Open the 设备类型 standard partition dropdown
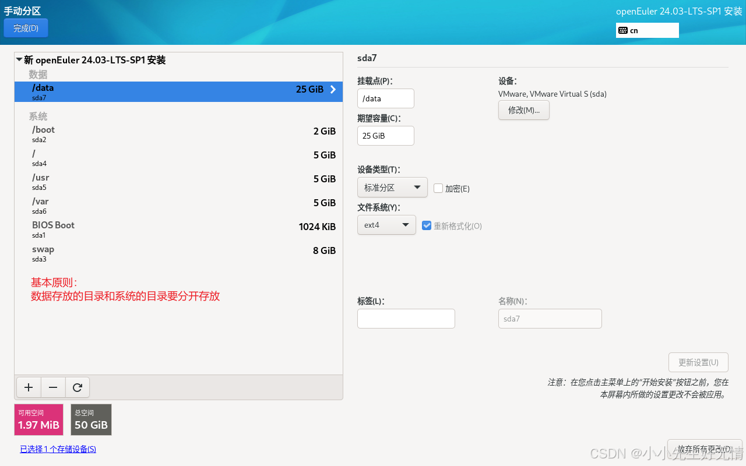Screen dimensions: 746x466 pos(392,187)
